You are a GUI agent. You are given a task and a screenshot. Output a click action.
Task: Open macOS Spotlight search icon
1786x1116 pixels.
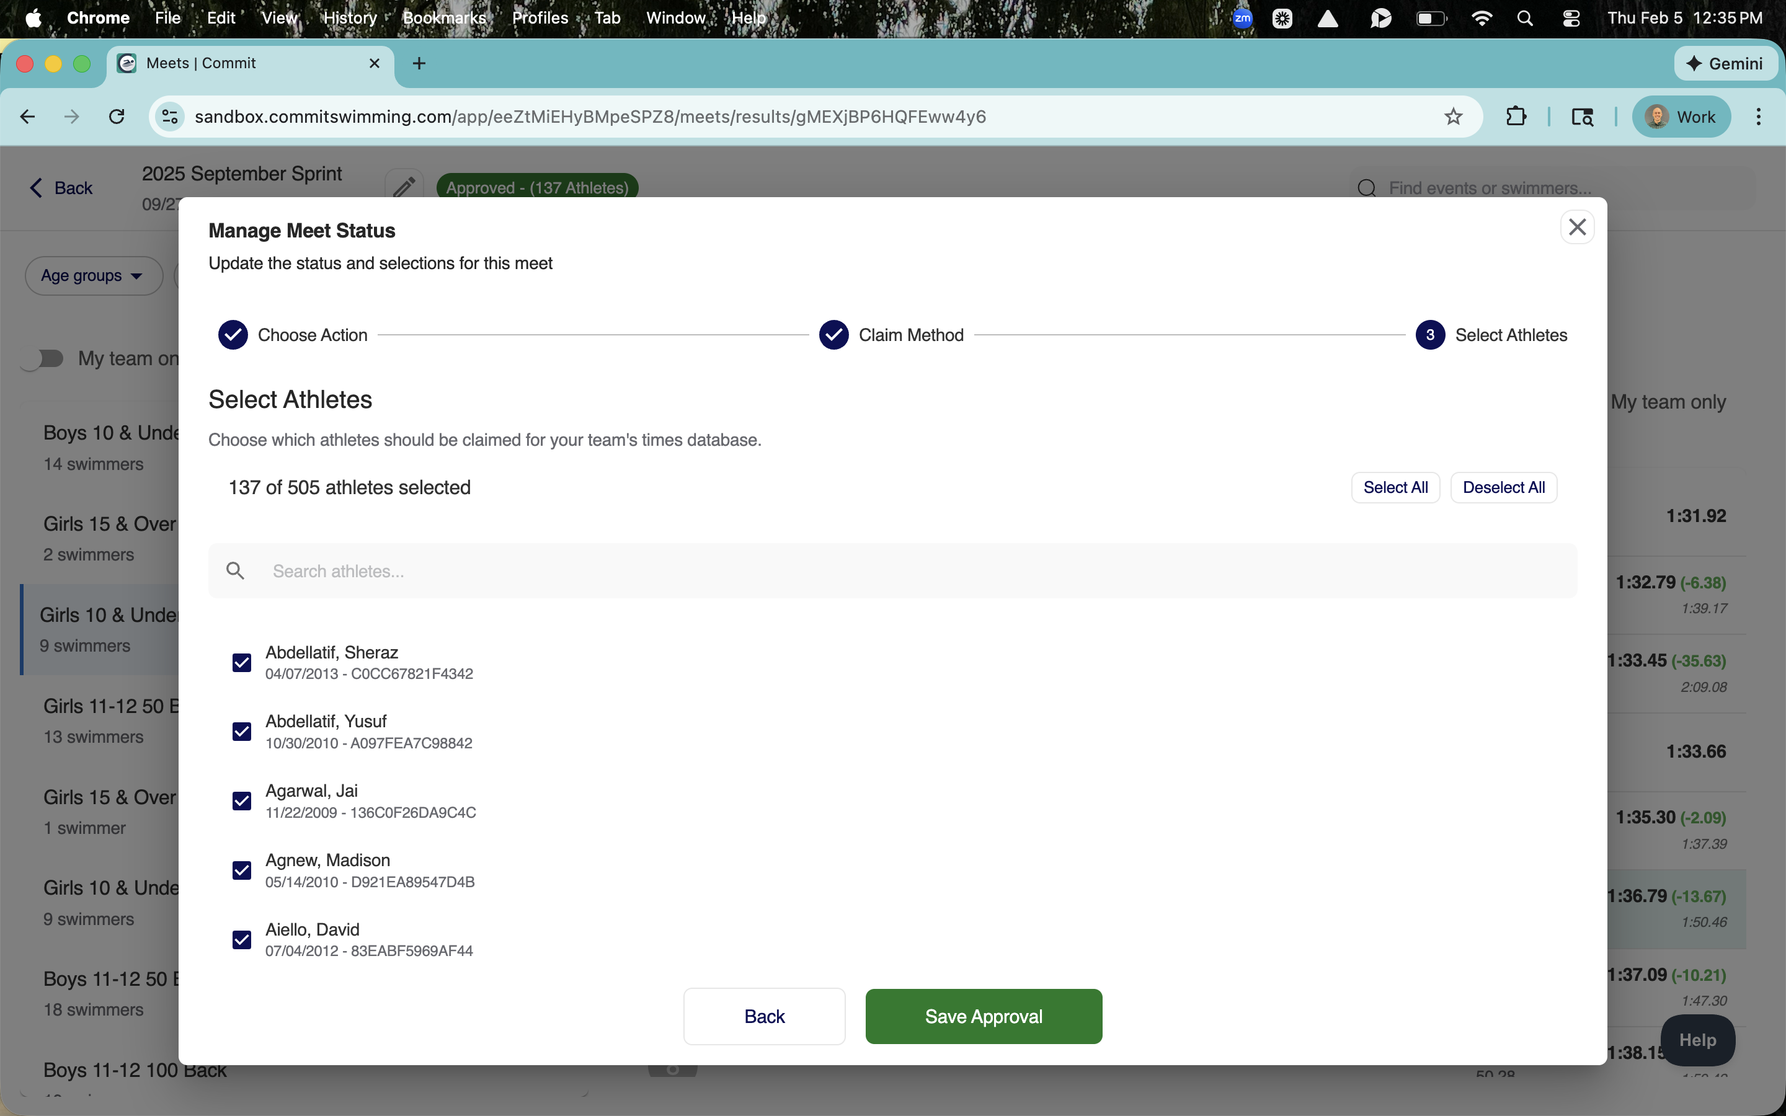(1525, 19)
